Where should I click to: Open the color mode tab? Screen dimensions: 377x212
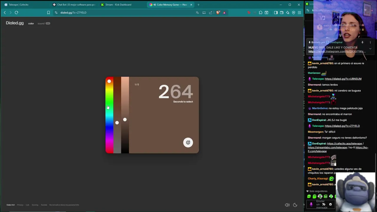pos(31,24)
